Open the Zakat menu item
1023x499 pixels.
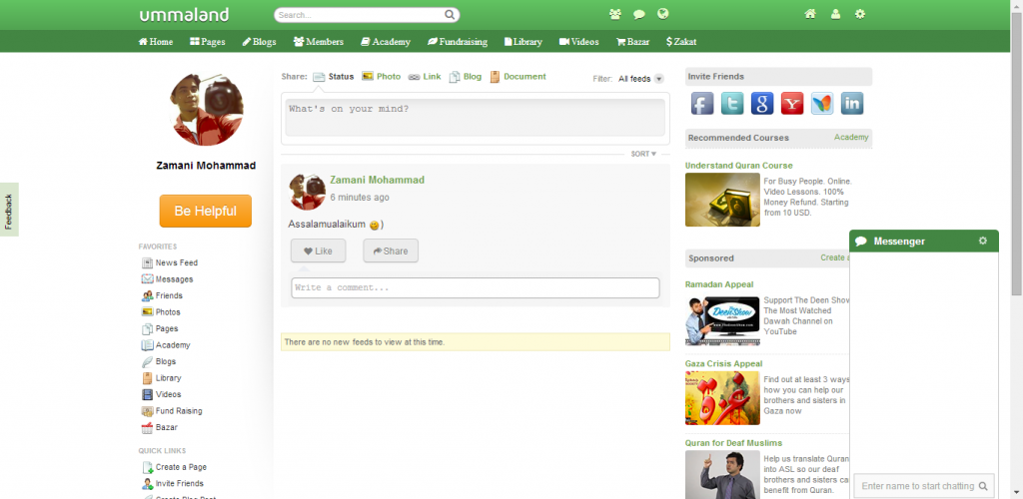(x=681, y=42)
